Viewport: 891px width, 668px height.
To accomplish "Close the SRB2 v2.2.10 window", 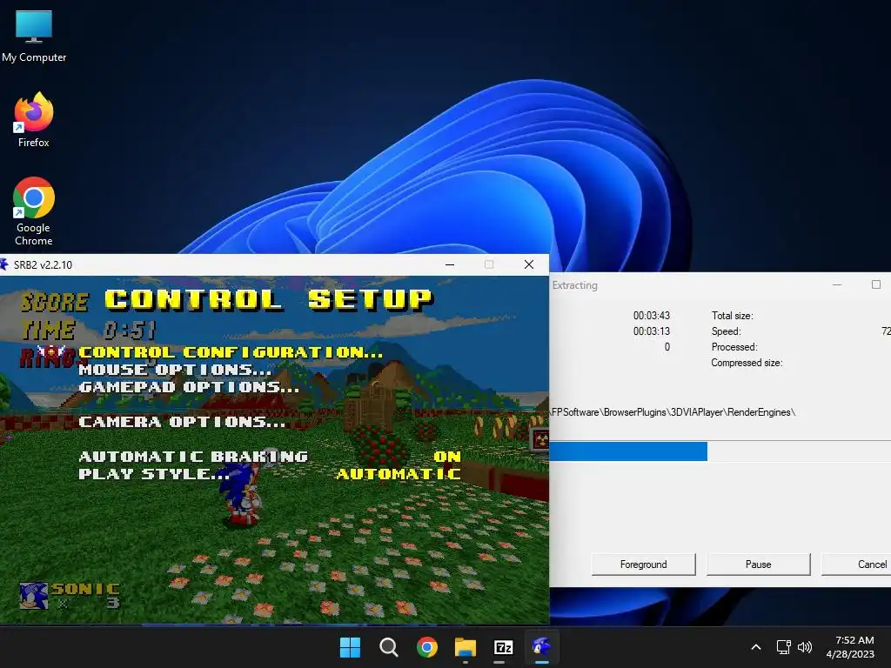I will click(529, 264).
